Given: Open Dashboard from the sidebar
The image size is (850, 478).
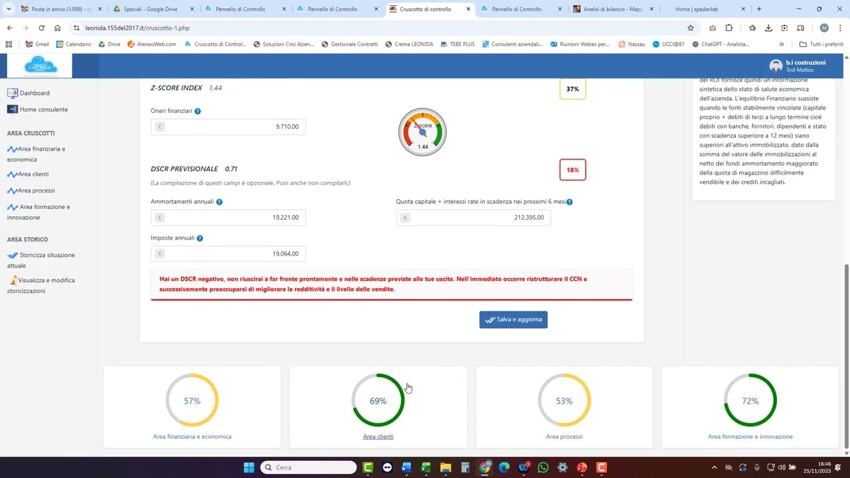Looking at the screenshot, I should pos(34,94).
